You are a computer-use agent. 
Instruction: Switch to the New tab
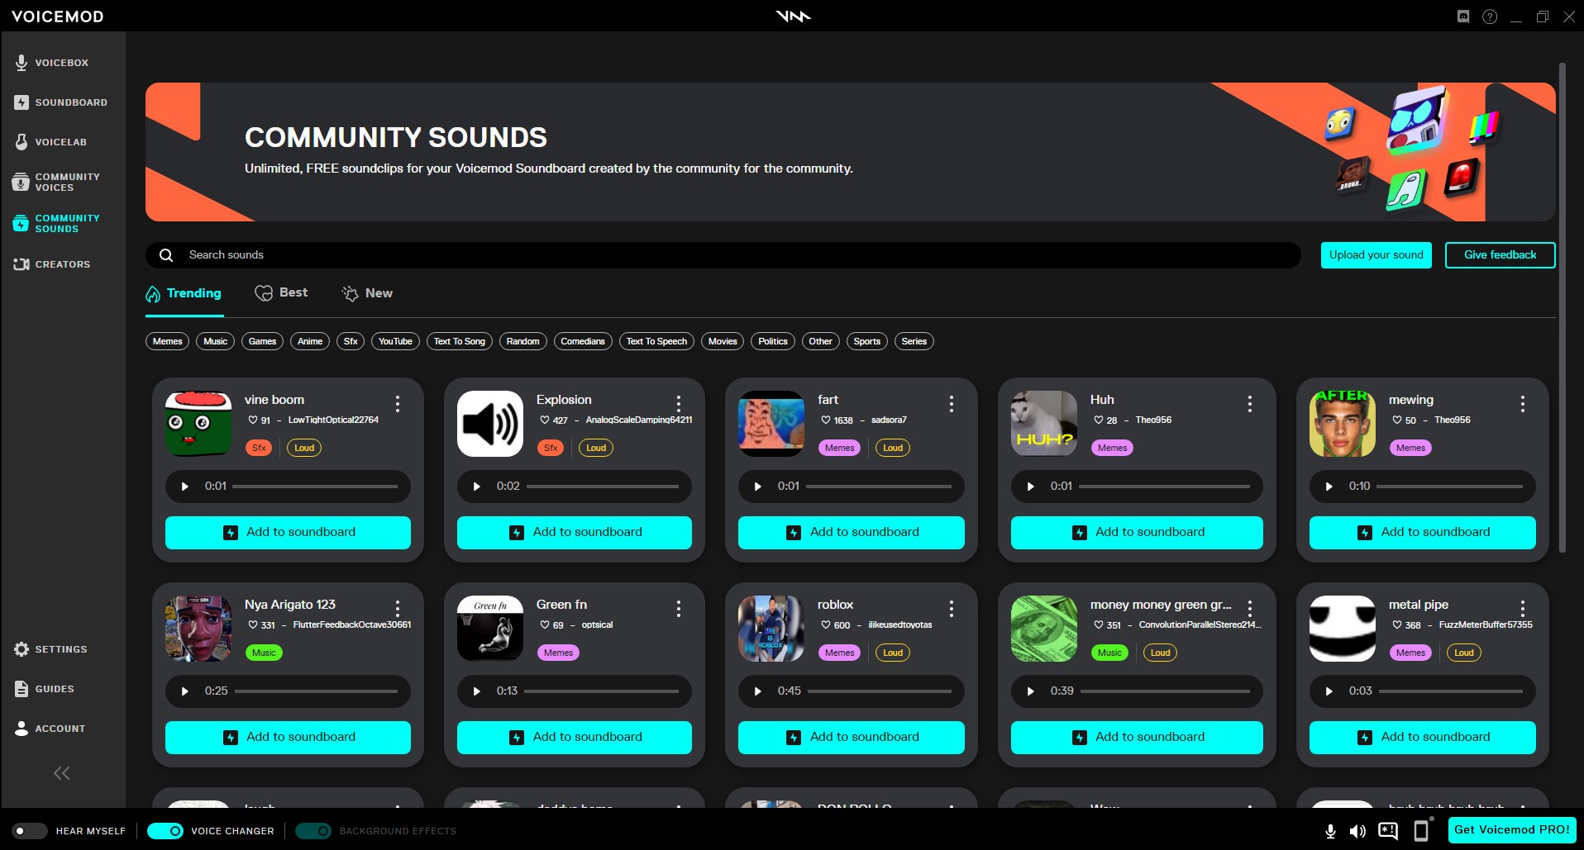tap(367, 293)
